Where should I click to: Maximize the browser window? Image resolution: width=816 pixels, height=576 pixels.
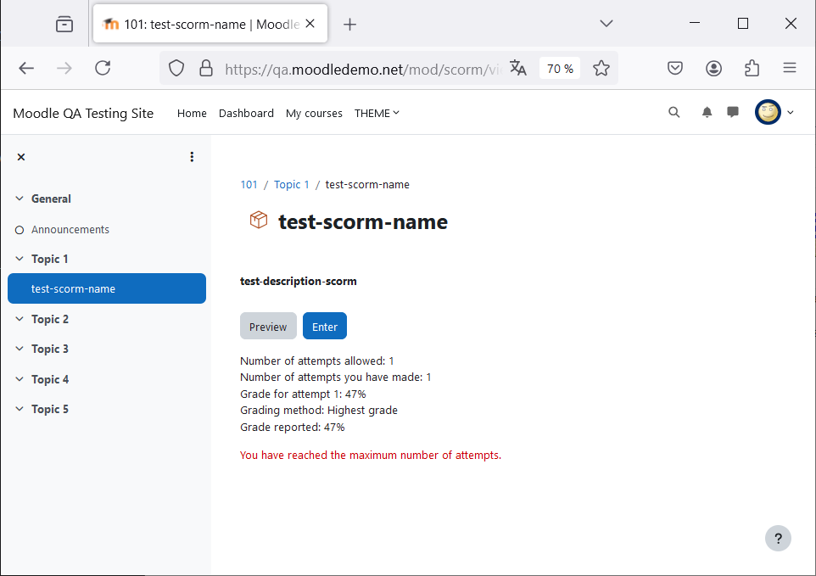743,24
